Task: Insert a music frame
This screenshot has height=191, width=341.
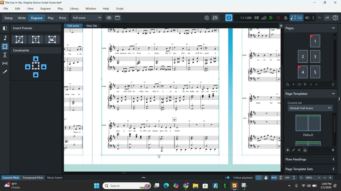Action: (19, 40)
